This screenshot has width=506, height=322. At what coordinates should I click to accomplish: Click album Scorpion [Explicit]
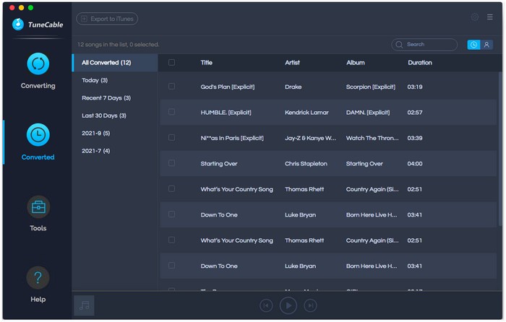370,87
